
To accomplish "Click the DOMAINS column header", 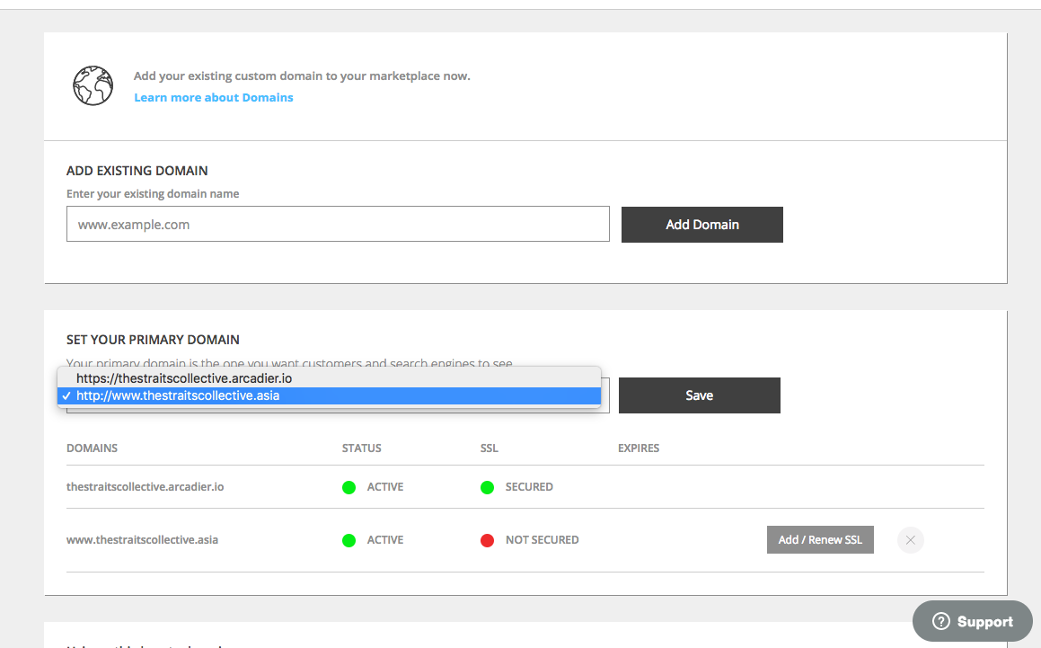I will [x=92, y=448].
